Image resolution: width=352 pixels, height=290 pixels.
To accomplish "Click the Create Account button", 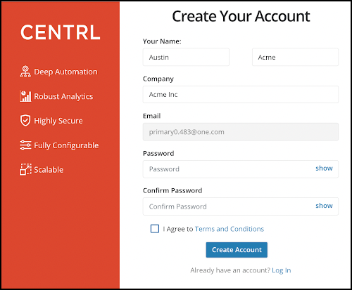I will coord(237,250).
